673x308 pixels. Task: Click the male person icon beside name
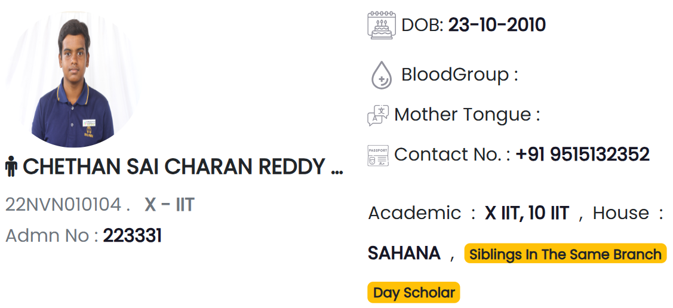[x=11, y=167]
